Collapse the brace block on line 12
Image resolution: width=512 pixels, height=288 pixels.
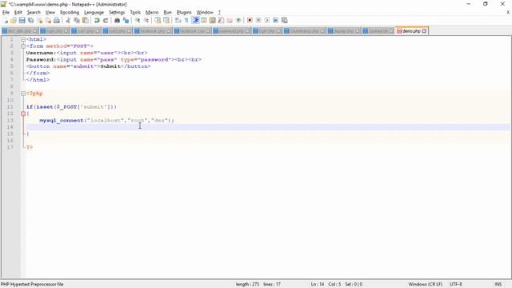[23, 114]
